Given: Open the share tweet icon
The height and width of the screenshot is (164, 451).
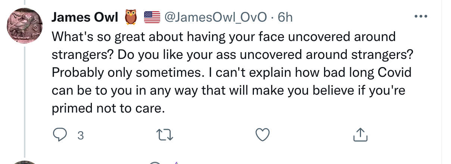Looking at the screenshot, I should 360,135.
